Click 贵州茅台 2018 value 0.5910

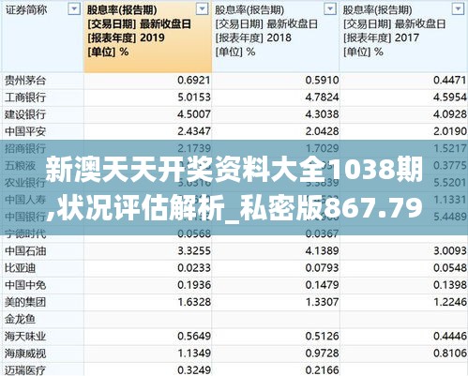pos(322,81)
